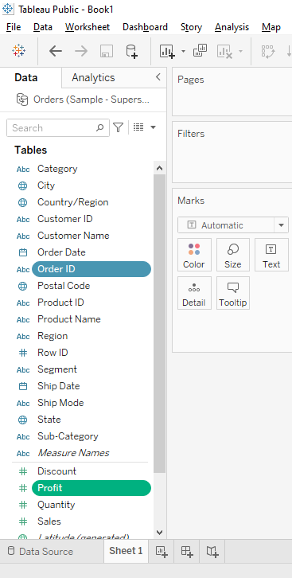Click the search magnifier icon
The width and height of the screenshot is (292, 578).
coord(99,128)
